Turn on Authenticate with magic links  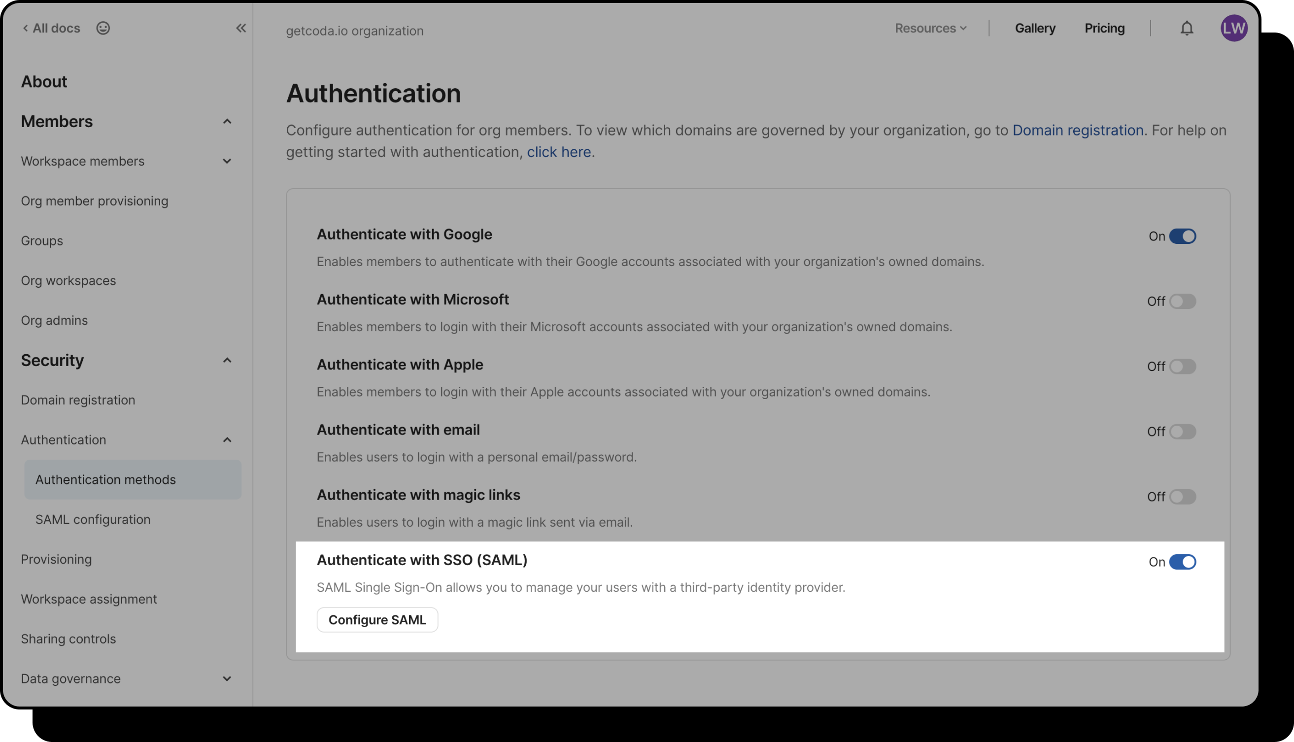point(1184,497)
